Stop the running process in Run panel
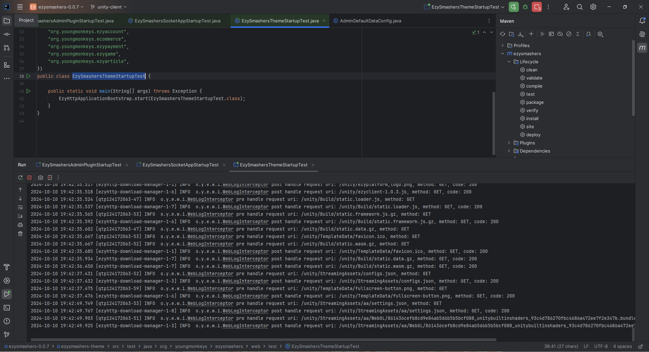This screenshot has height=352, width=649. (29, 178)
